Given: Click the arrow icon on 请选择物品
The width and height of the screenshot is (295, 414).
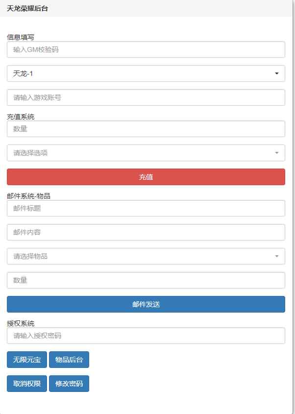Looking at the screenshot, I should [277, 256].
